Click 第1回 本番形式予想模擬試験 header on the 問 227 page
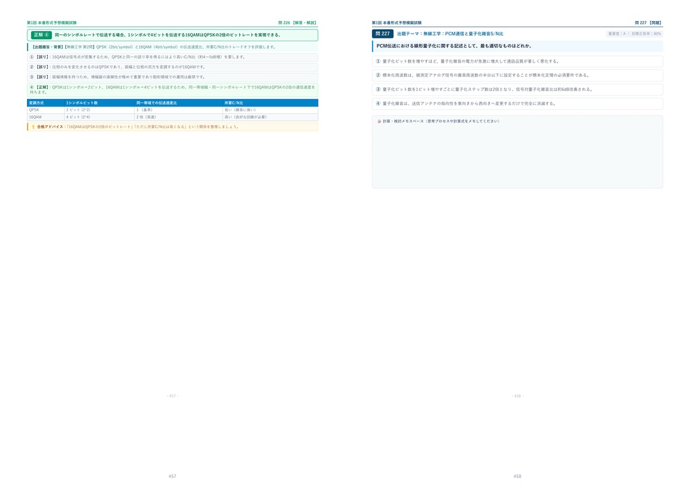This screenshot has width=690, height=488. pos(396,22)
